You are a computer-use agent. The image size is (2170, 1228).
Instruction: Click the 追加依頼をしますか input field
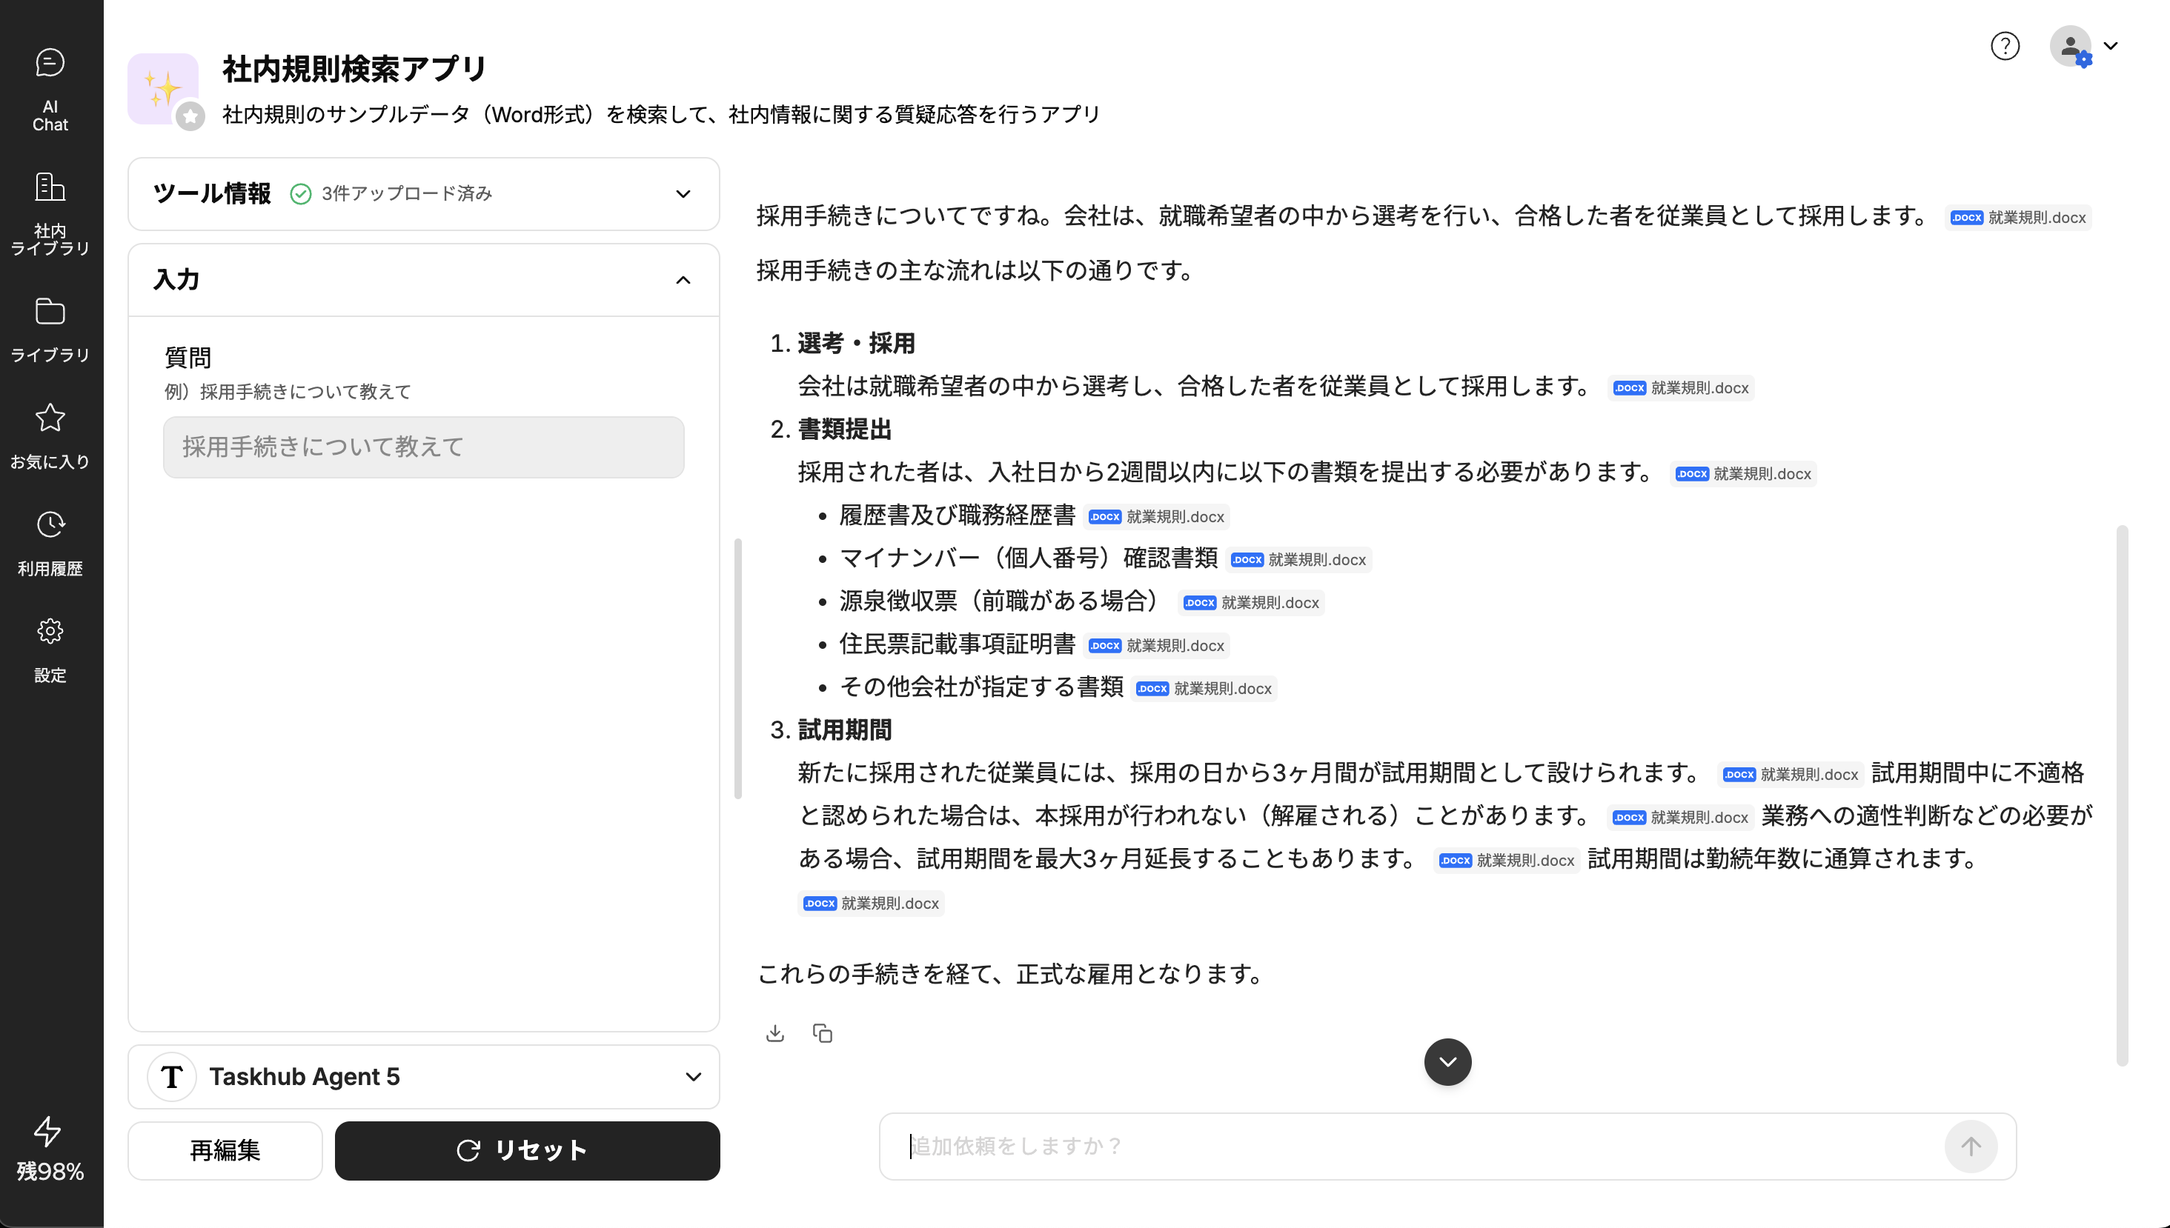pyautogui.click(x=1418, y=1147)
